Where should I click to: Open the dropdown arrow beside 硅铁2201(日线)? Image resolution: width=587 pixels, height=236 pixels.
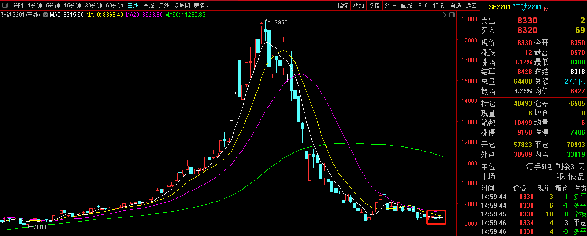[x=45, y=15]
